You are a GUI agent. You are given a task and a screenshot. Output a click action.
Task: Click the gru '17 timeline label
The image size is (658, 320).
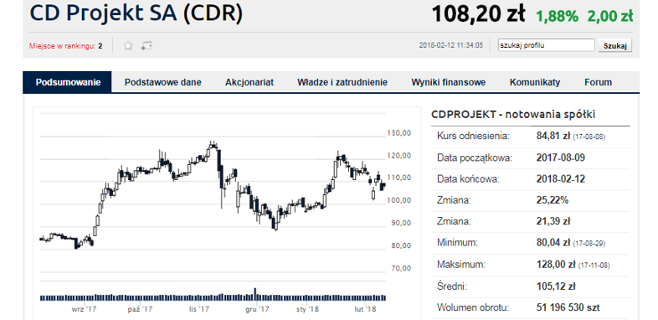click(x=257, y=309)
